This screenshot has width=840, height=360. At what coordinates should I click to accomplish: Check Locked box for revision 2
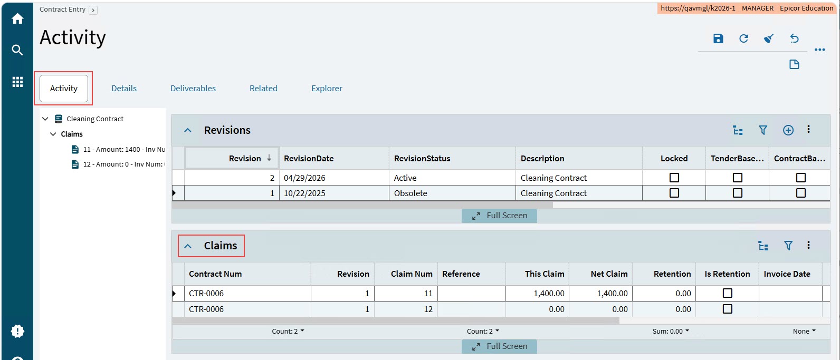674,178
